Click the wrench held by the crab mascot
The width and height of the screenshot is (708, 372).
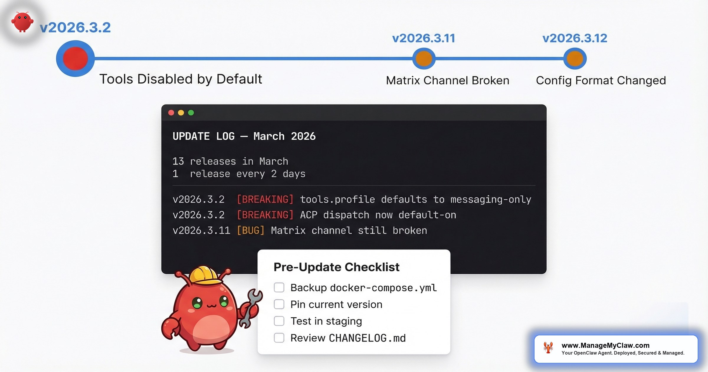click(x=251, y=307)
